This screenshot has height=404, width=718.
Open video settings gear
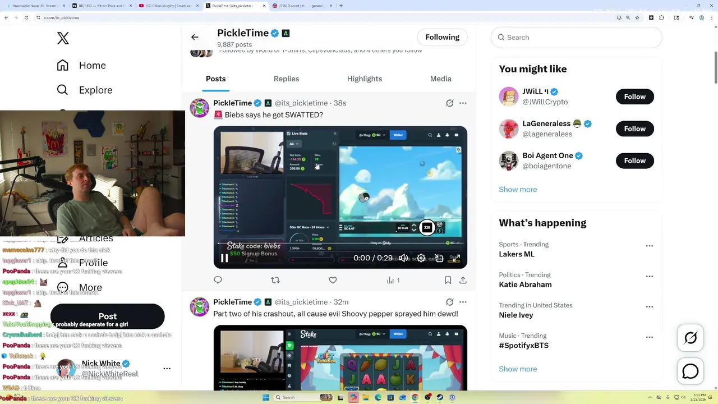[x=421, y=258]
